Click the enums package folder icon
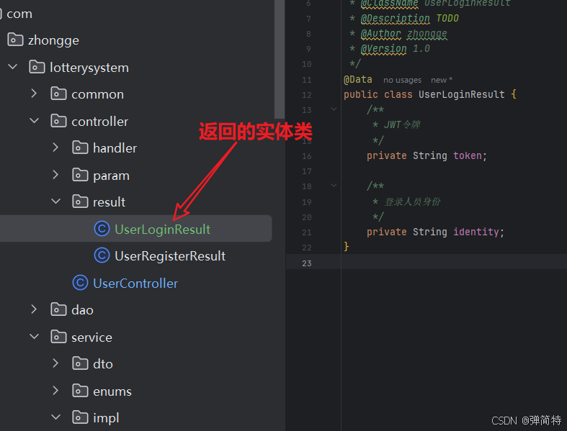 click(80, 391)
